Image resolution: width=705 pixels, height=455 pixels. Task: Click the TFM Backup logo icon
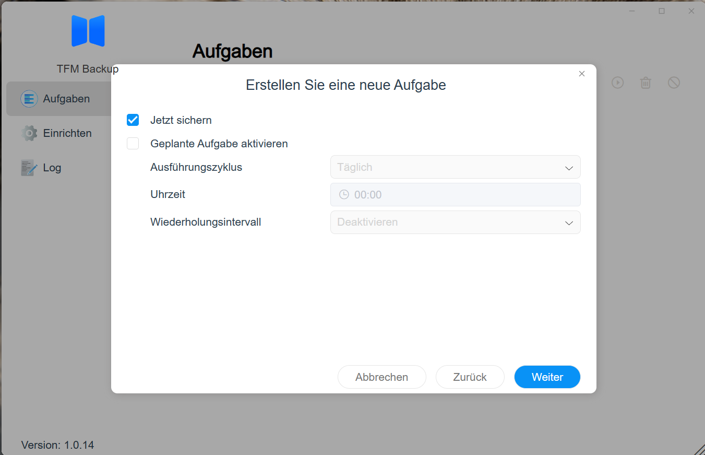click(x=88, y=31)
